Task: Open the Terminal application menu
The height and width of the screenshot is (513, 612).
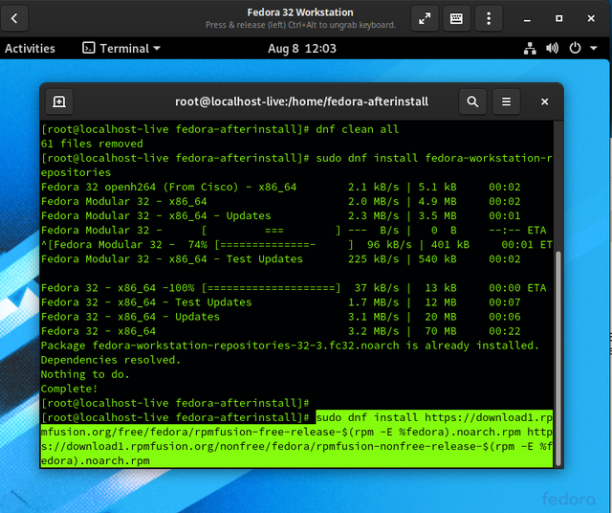Action: [121, 49]
